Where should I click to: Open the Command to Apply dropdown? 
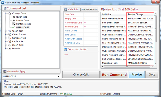point(58,76)
